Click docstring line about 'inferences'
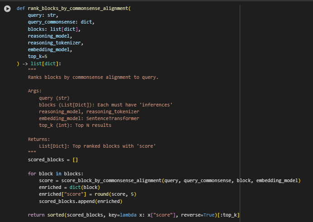The image size is (313, 222). click(105, 105)
